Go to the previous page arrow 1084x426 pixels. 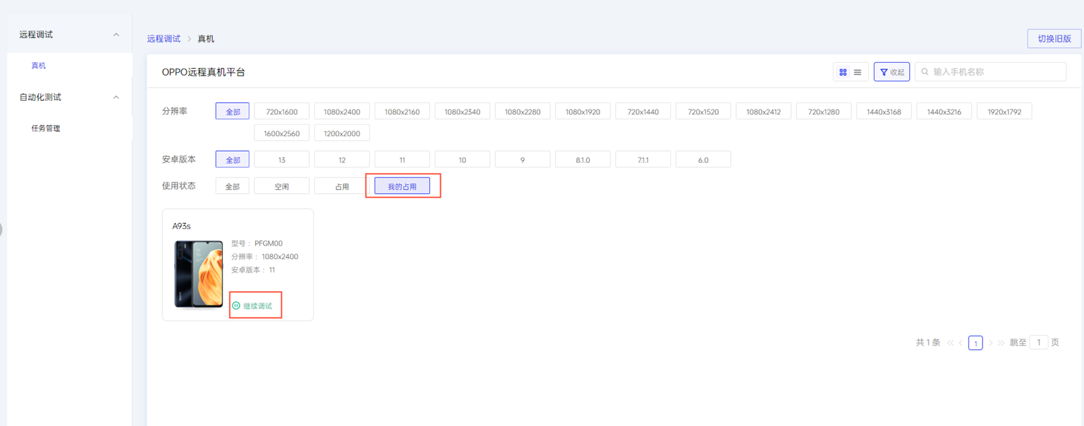(961, 343)
